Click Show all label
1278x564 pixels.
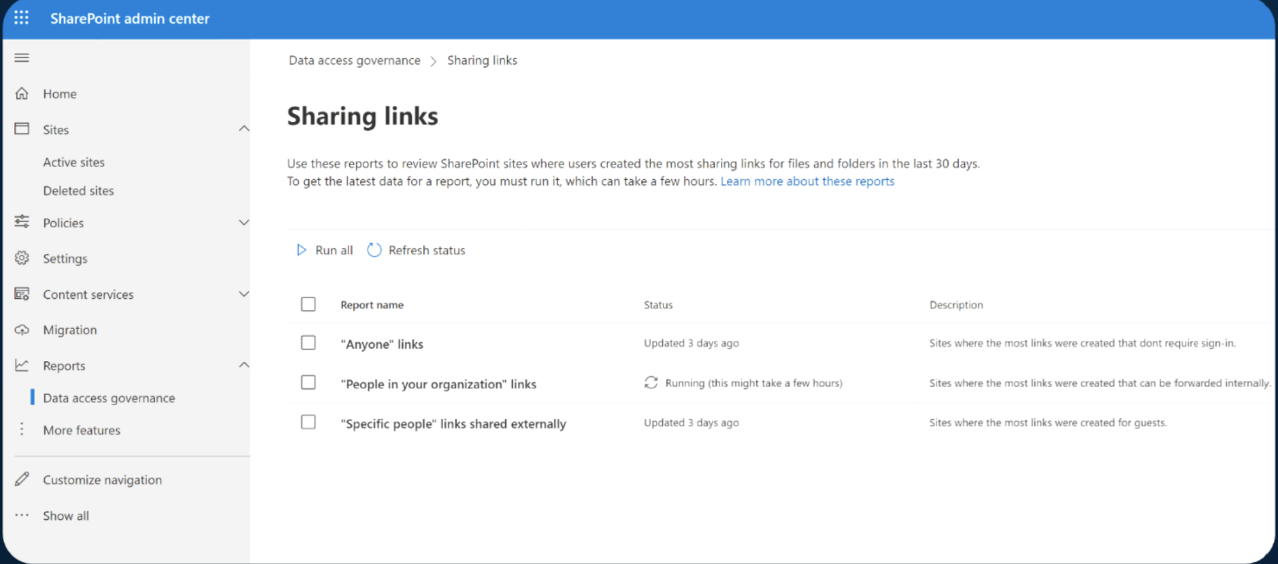tap(66, 516)
